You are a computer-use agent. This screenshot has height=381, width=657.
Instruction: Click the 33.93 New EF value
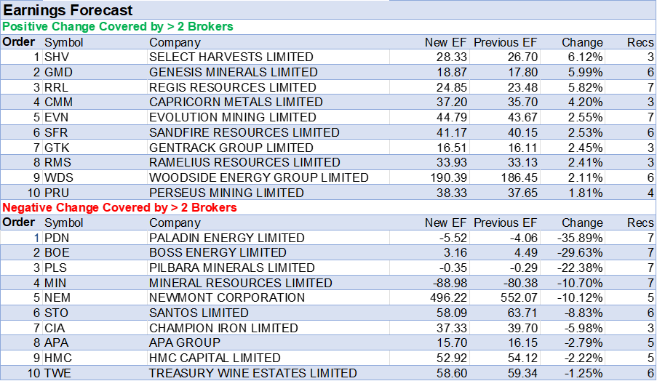coord(453,162)
